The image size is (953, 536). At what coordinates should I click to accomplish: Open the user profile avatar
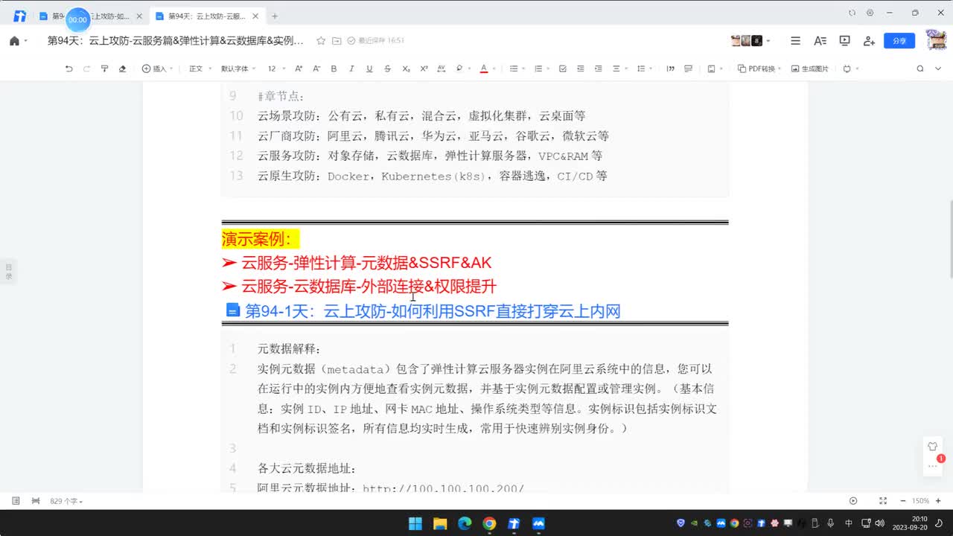[936, 40]
